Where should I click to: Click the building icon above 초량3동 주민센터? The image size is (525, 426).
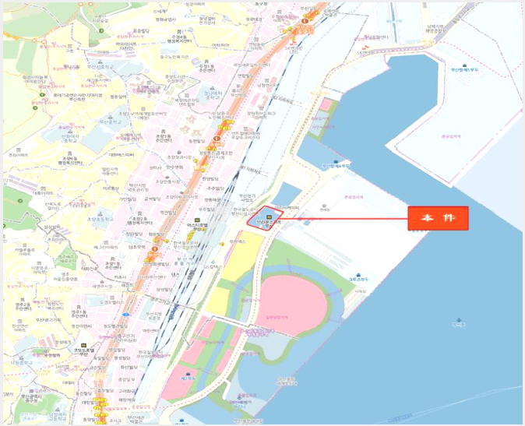pyautogui.click(x=163, y=132)
